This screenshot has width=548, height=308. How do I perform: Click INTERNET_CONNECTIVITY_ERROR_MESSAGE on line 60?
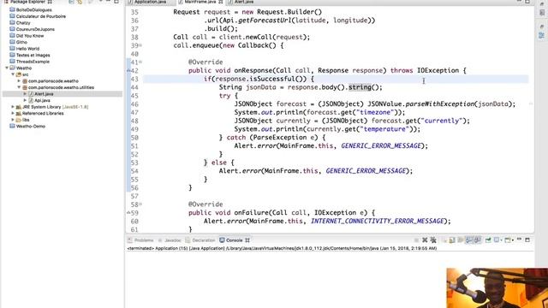[x=378, y=221]
